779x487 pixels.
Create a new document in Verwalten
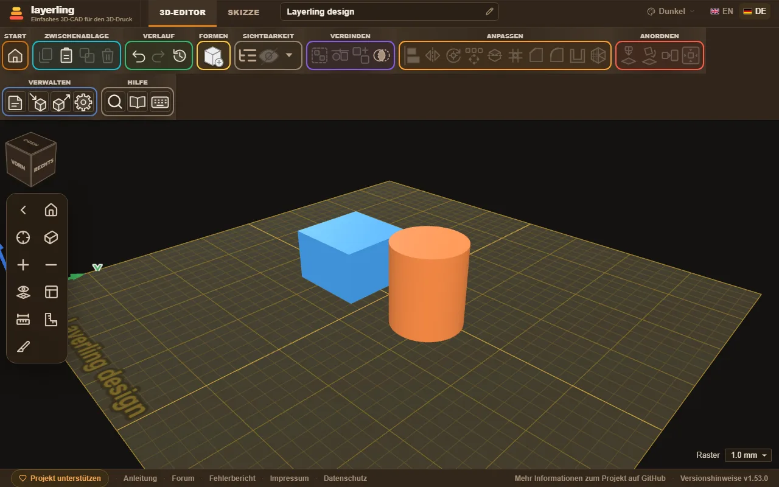point(15,102)
